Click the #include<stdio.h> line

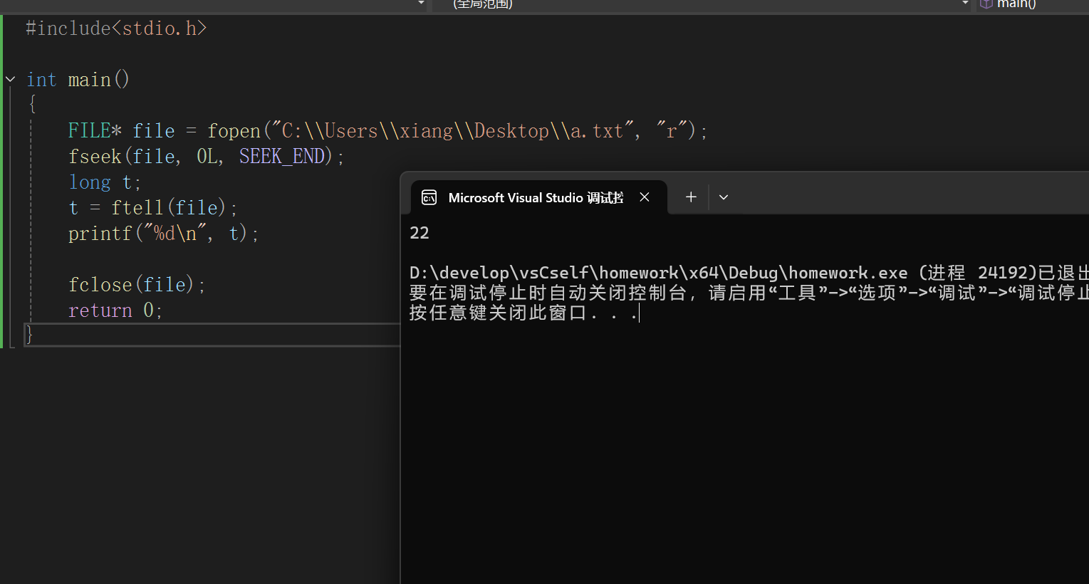tap(116, 28)
